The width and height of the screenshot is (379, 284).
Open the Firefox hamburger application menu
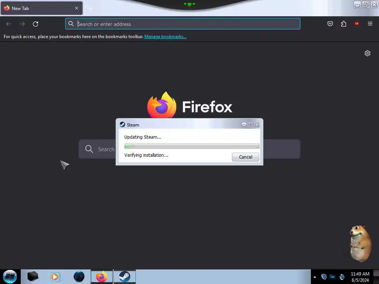coord(370,24)
